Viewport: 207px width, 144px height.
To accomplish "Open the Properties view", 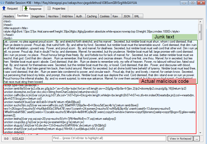I will (56, 9).
